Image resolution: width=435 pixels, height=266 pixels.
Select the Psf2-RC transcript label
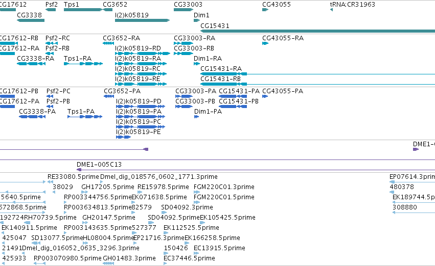coord(58,38)
